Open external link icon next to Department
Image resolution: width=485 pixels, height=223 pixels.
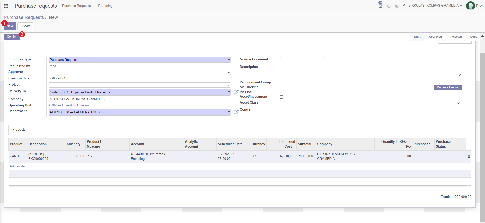pyautogui.click(x=236, y=112)
